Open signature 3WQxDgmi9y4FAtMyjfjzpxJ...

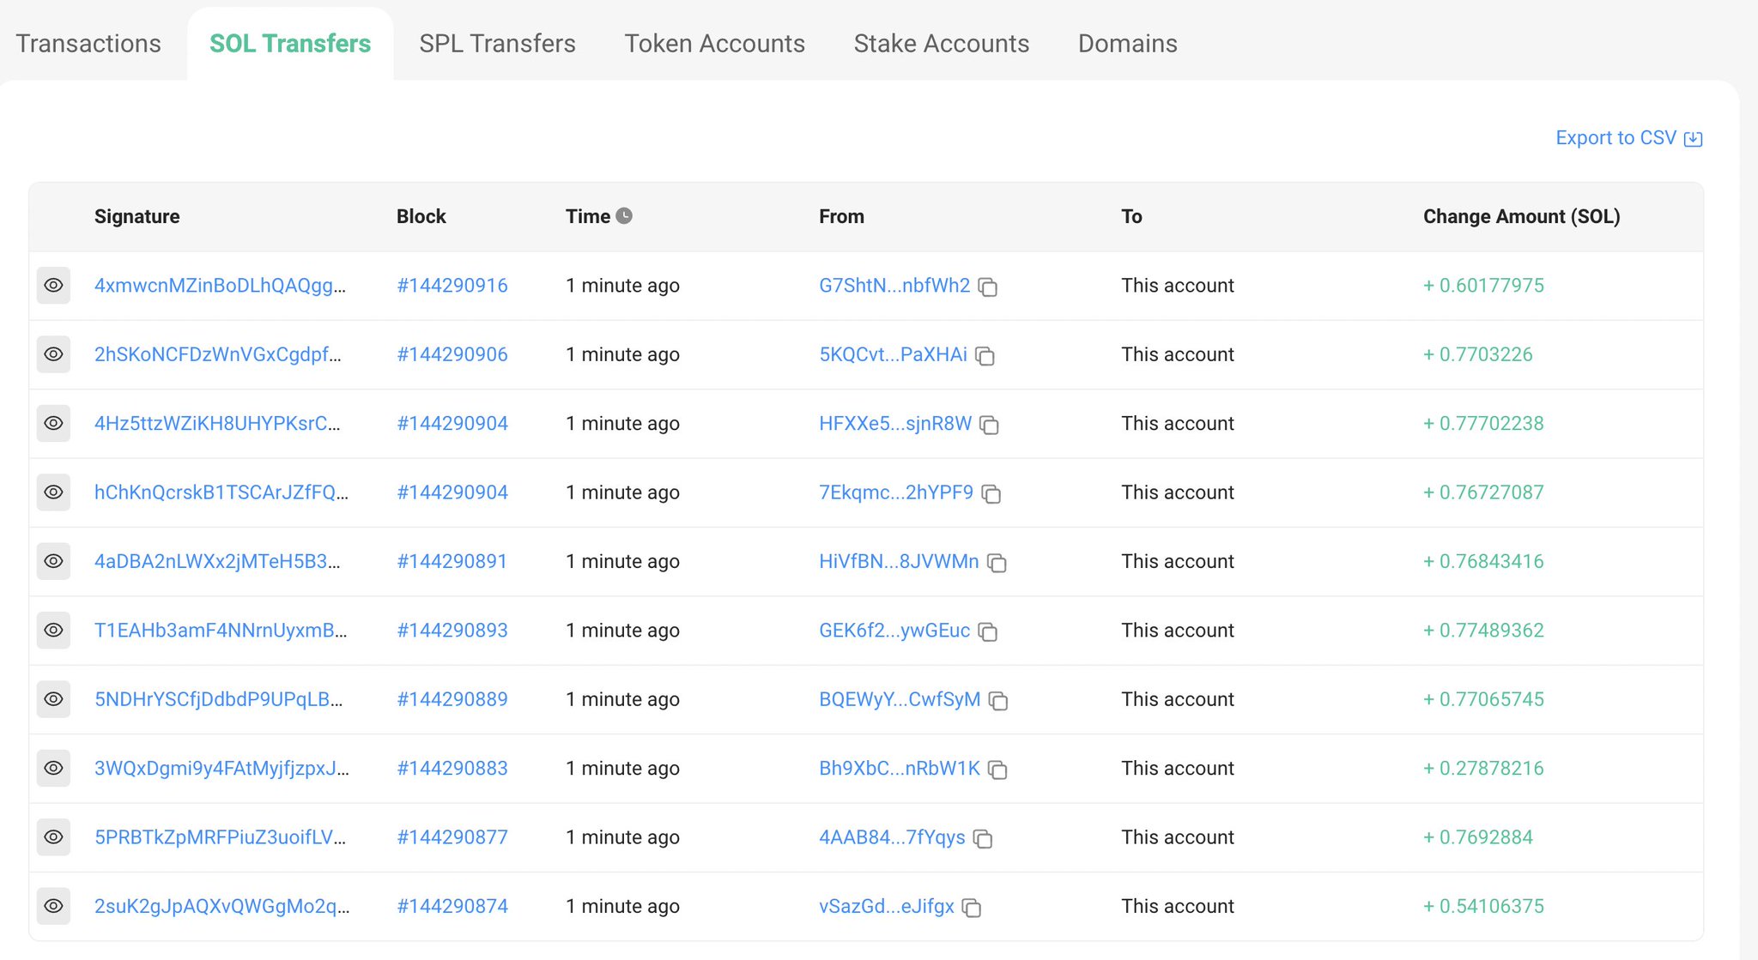click(x=221, y=768)
